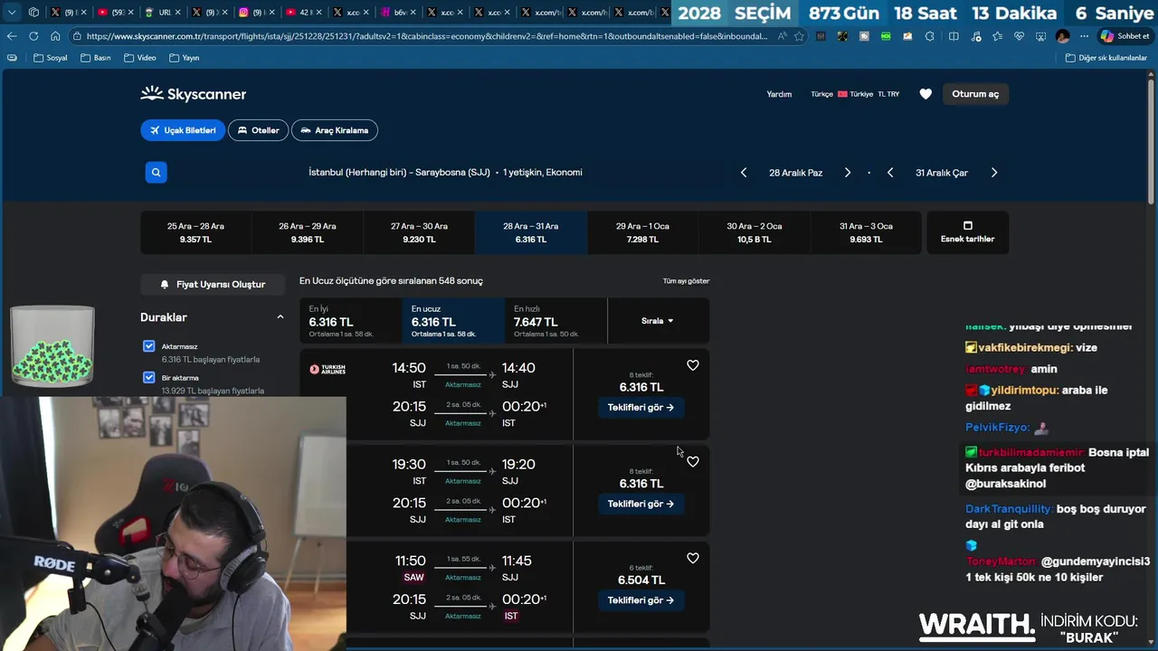The width and height of the screenshot is (1158, 651).
Task: Switch to the Araç Kiralama tab
Action: (334, 130)
